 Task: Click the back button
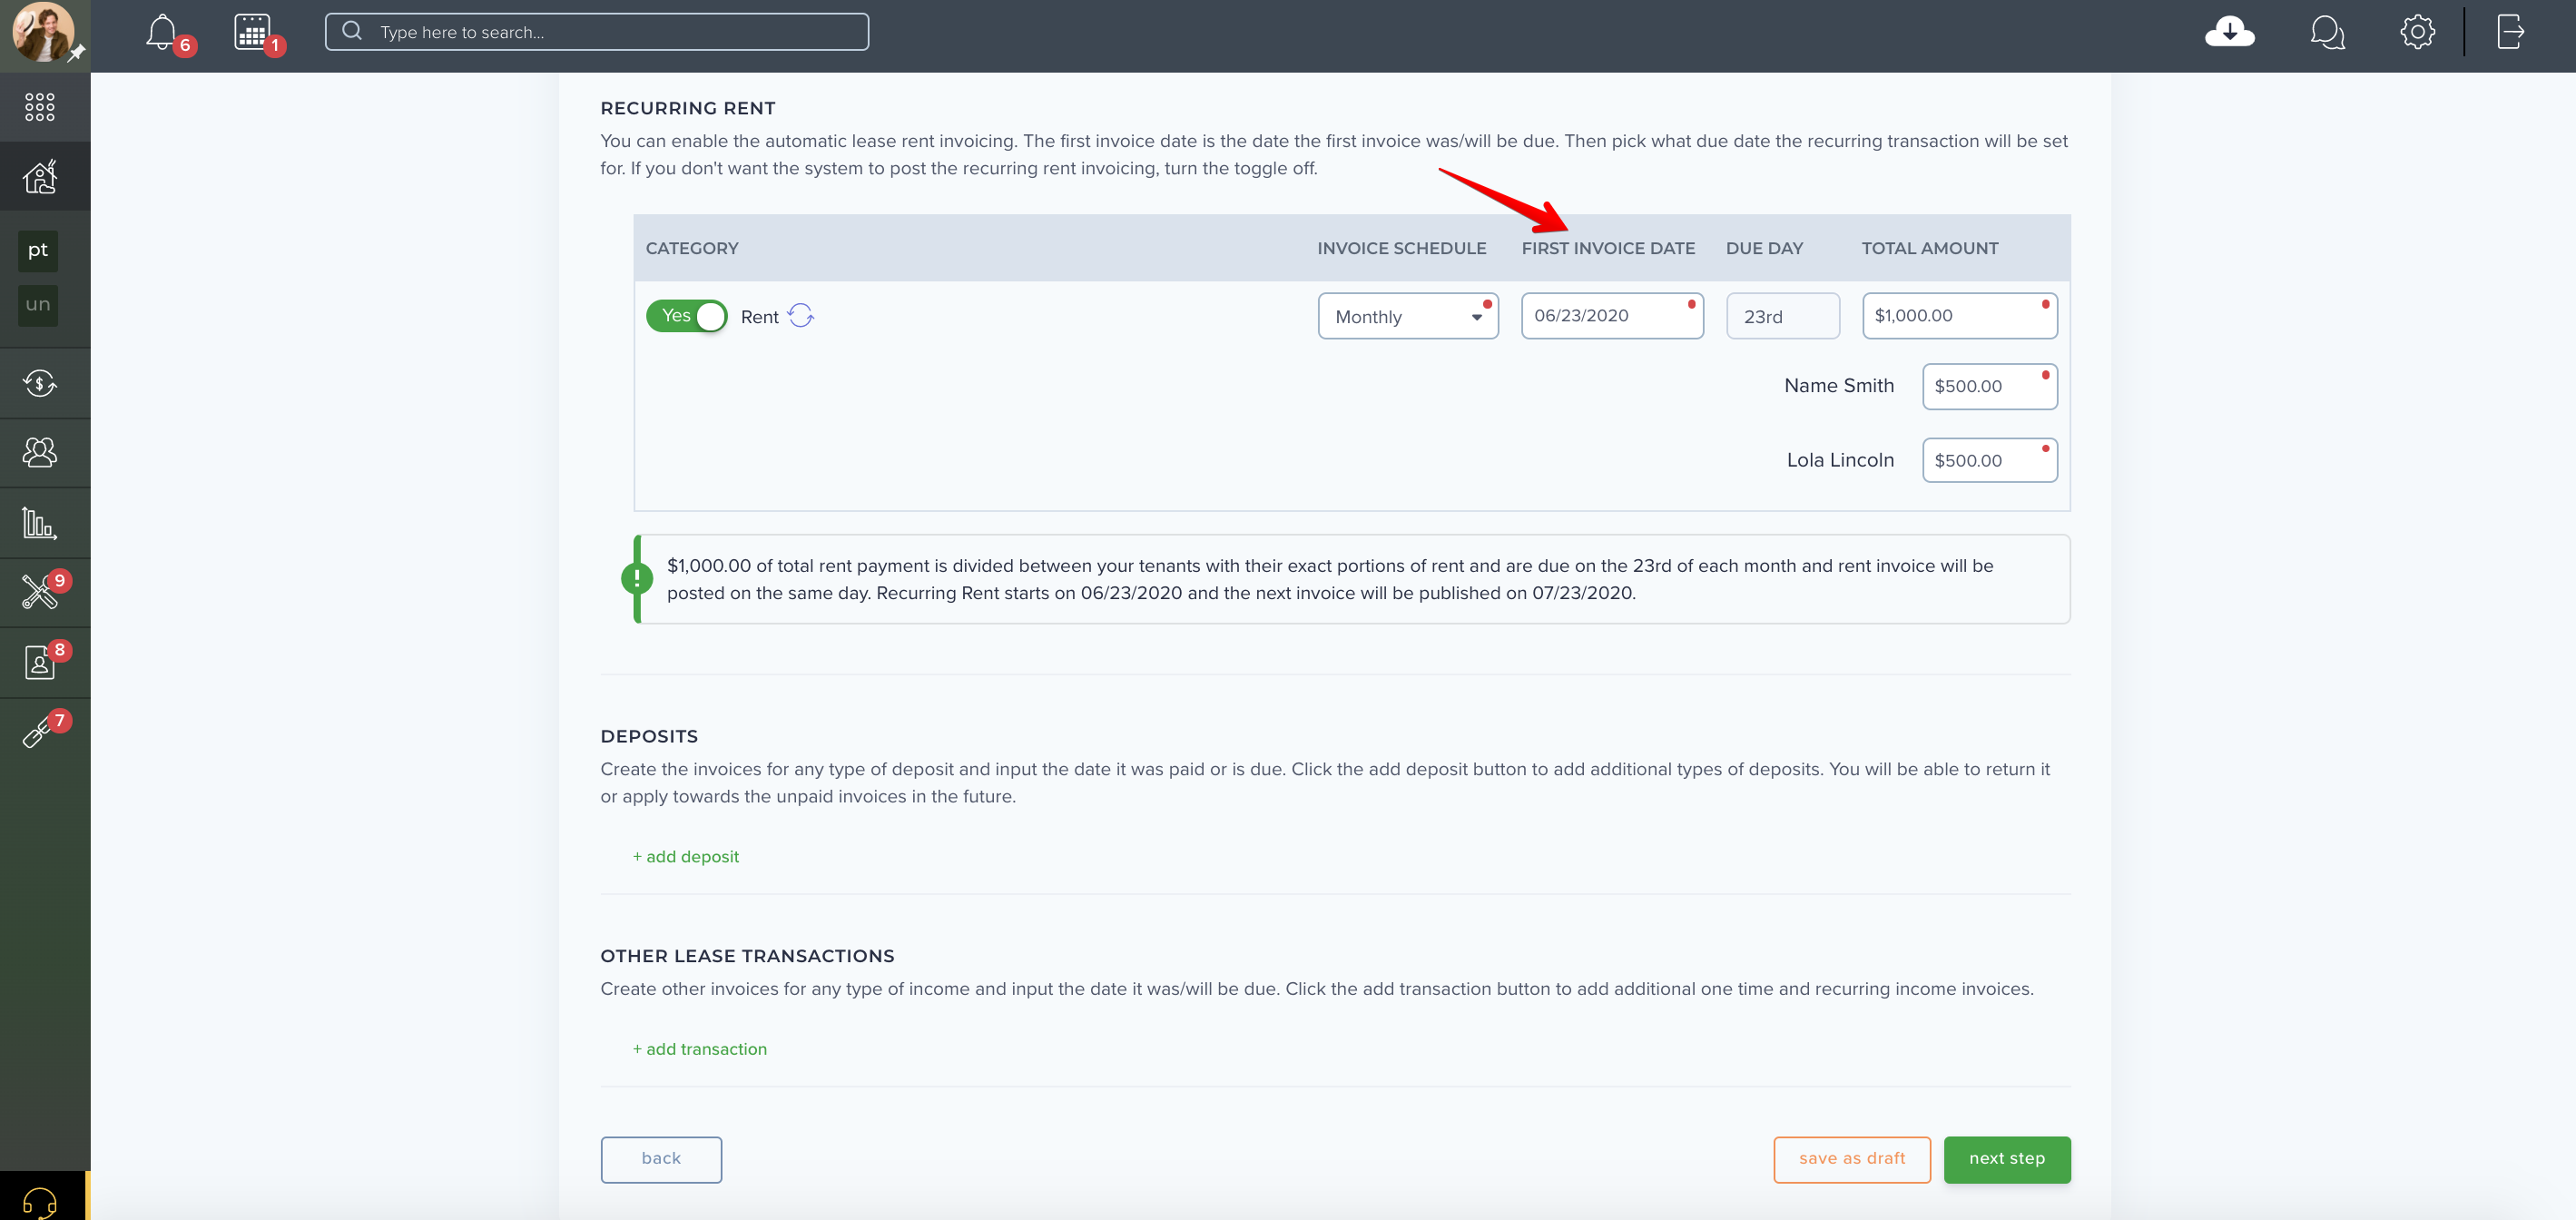(x=661, y=1159)
